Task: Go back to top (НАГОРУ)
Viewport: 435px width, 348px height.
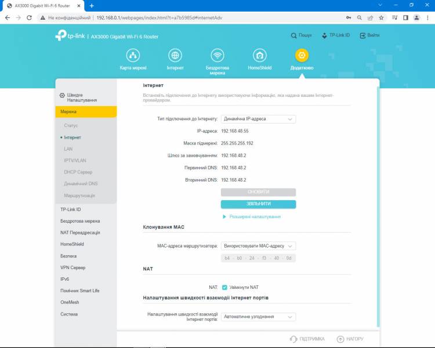Action: [x=350, y=339]
